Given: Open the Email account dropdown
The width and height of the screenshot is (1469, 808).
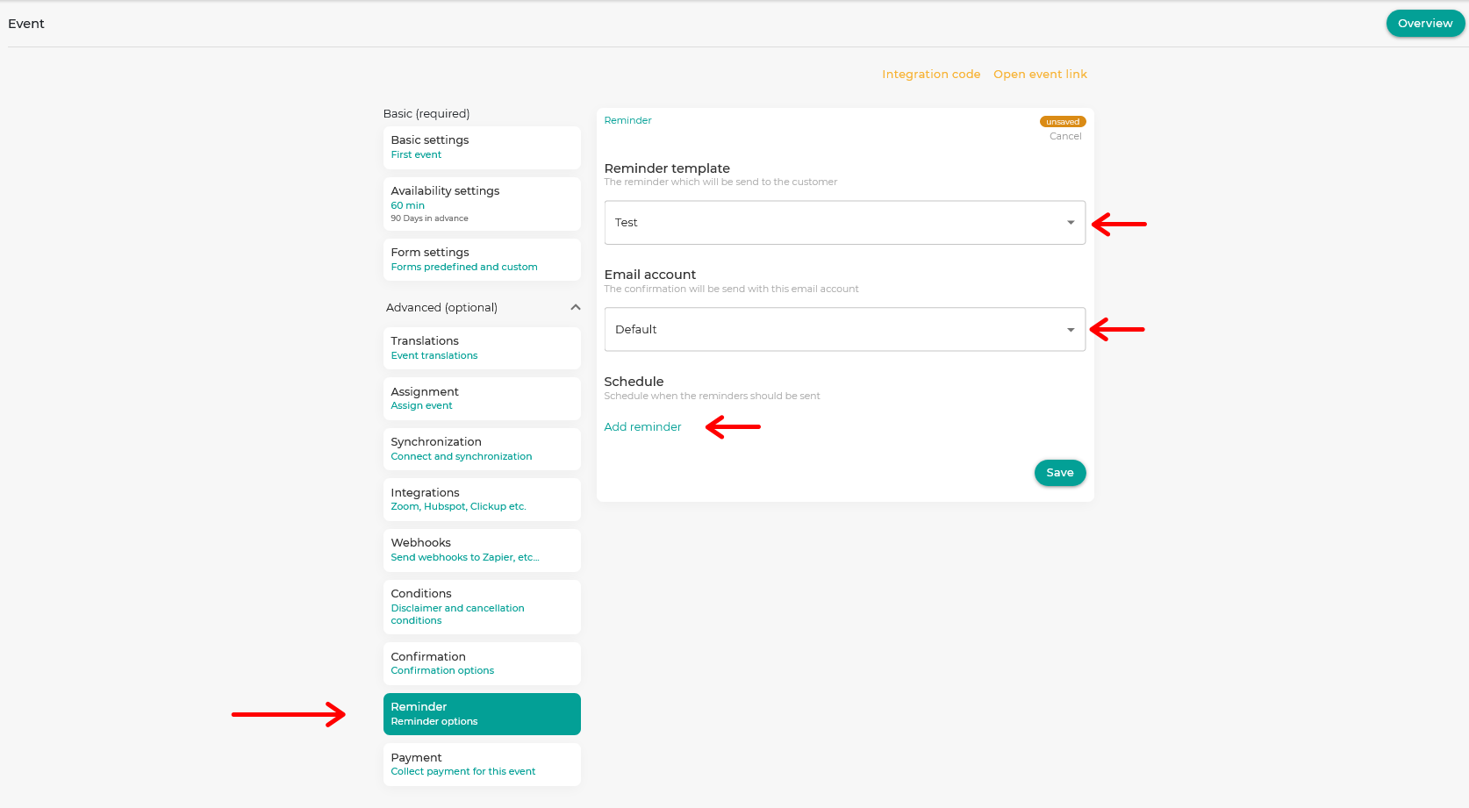Looking at the screenshot, I should point(844,330).
